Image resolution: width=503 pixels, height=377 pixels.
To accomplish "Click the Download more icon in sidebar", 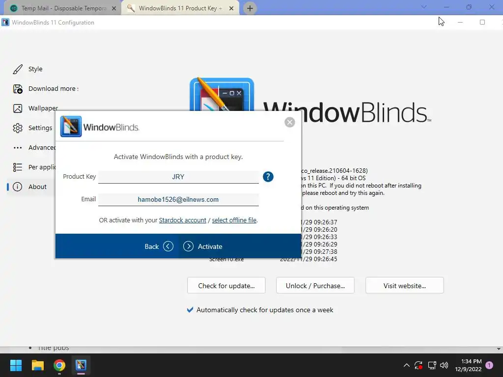I will 18,89.
